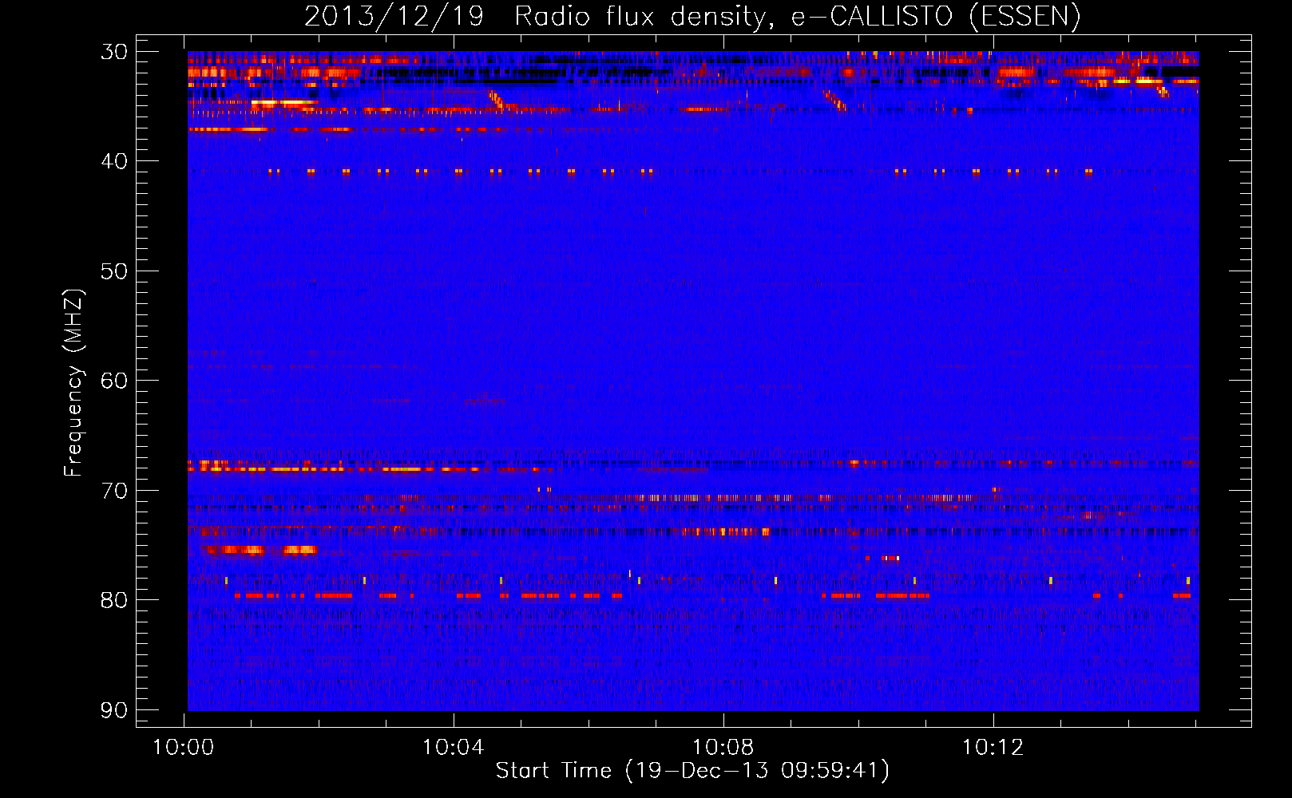Viewport: 1292px width, 798px height.
Task: Click the '10:04' time tick label
Action: (454, 748)
